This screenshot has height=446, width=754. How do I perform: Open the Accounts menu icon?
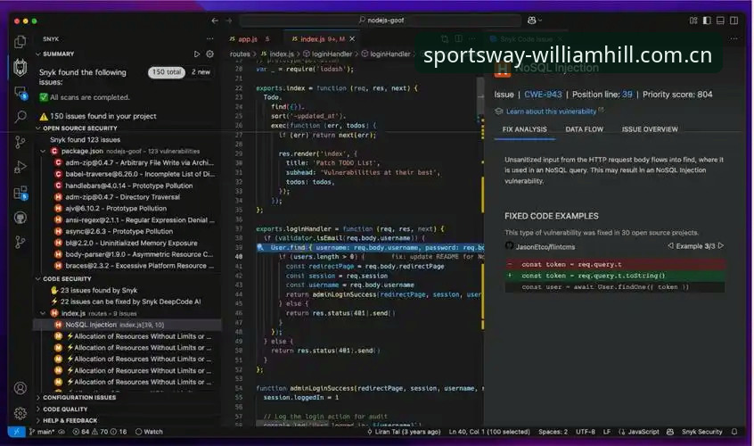(20, 388)
